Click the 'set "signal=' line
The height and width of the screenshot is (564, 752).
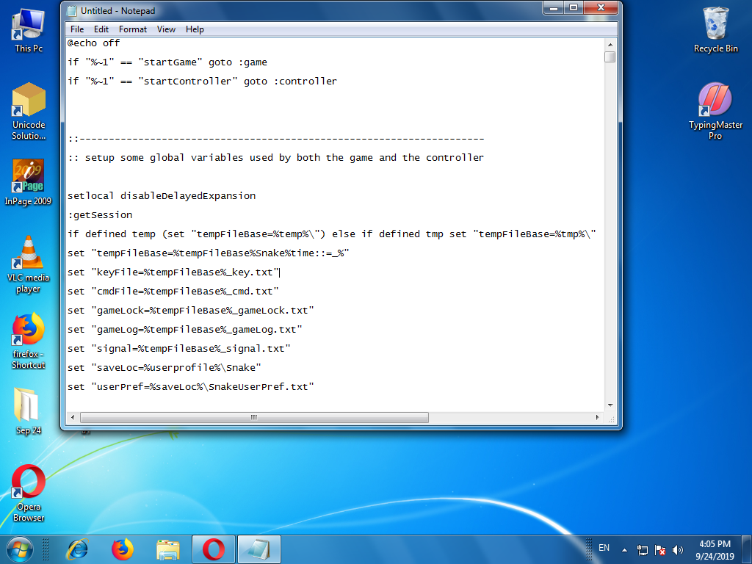pyautogui.click(x=179, y=349)
